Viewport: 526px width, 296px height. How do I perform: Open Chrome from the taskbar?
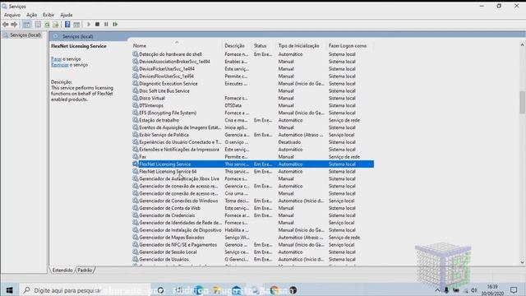click(x=275, y=290)
